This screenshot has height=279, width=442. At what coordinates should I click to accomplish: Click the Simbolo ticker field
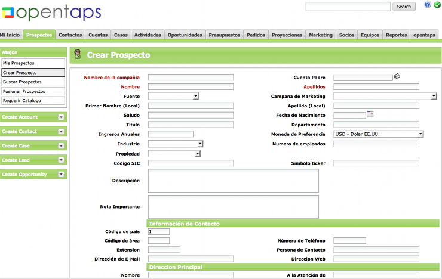(x=376, y=163)
